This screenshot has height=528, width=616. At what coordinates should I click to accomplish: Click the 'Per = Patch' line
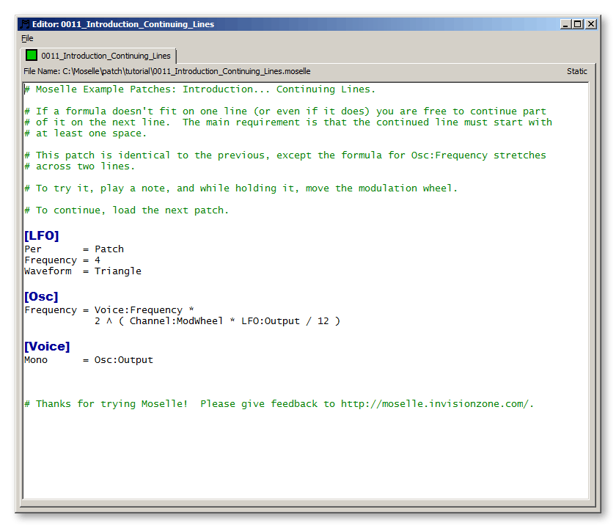point(74,249)
